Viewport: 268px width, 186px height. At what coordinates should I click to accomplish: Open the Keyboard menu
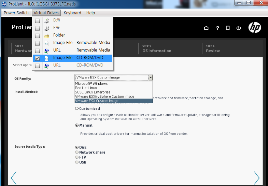[72, 13]
